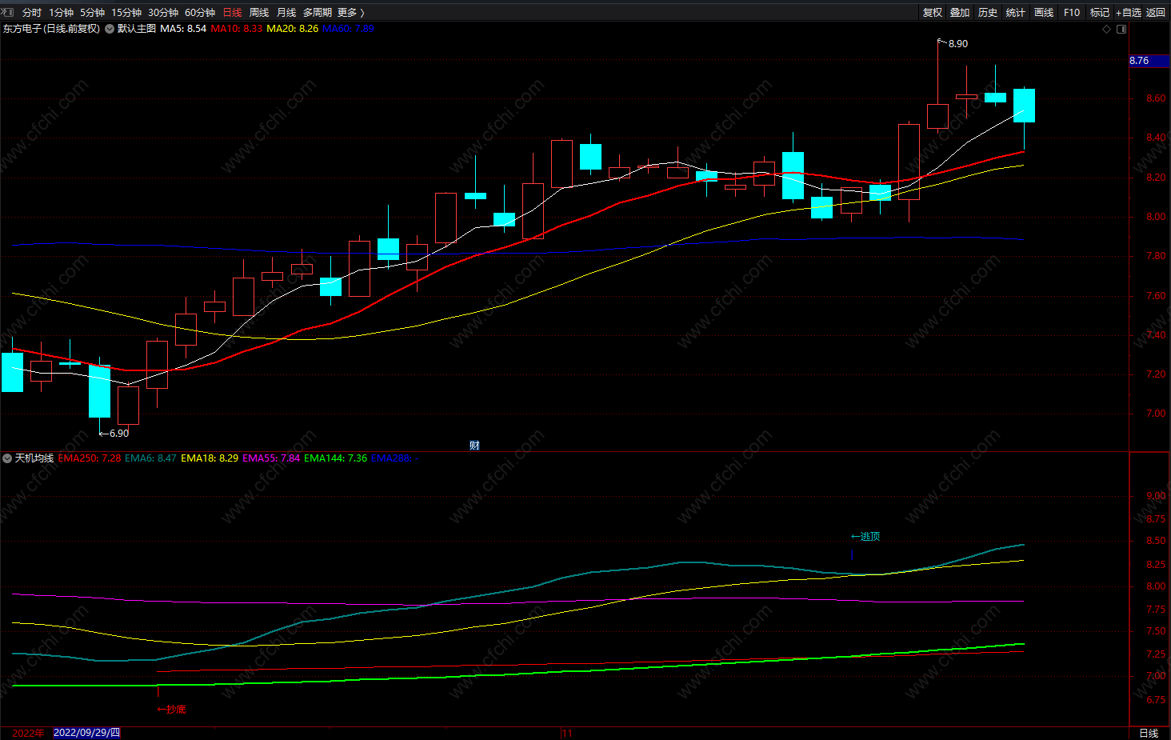The height and width of the screenshot is (740, 1171).
Task: Open the 画线 drawing tools
Action: pyautogui.click(x=1044, y=12)
